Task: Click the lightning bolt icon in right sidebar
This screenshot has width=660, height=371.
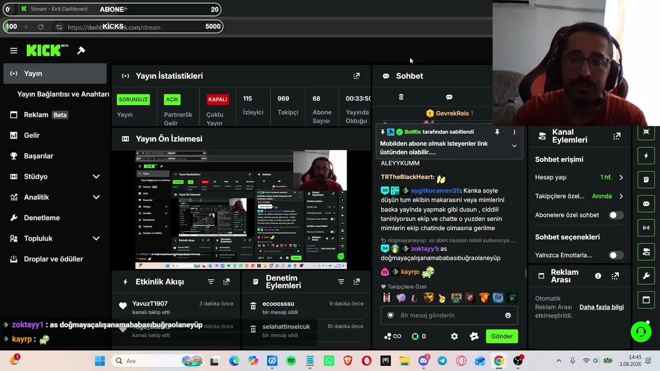Action: tap(646, 156)
